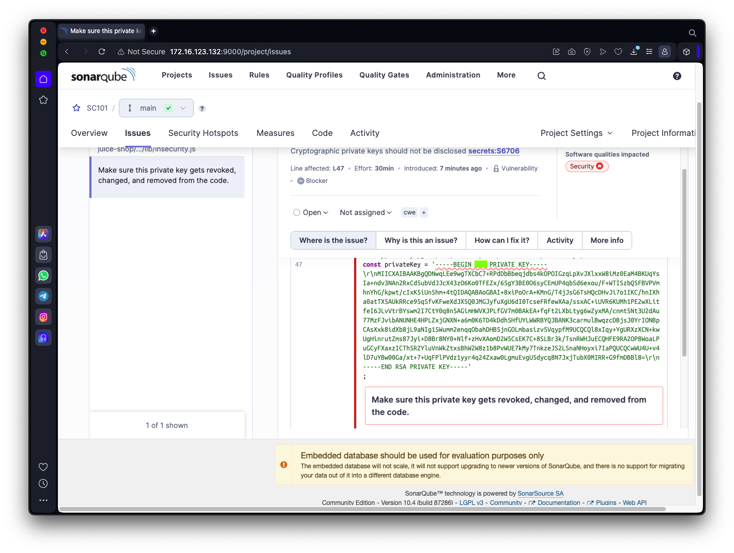Switch to the Code tab
The width and height of the screenshot is (734, 553).
(323, 133)
